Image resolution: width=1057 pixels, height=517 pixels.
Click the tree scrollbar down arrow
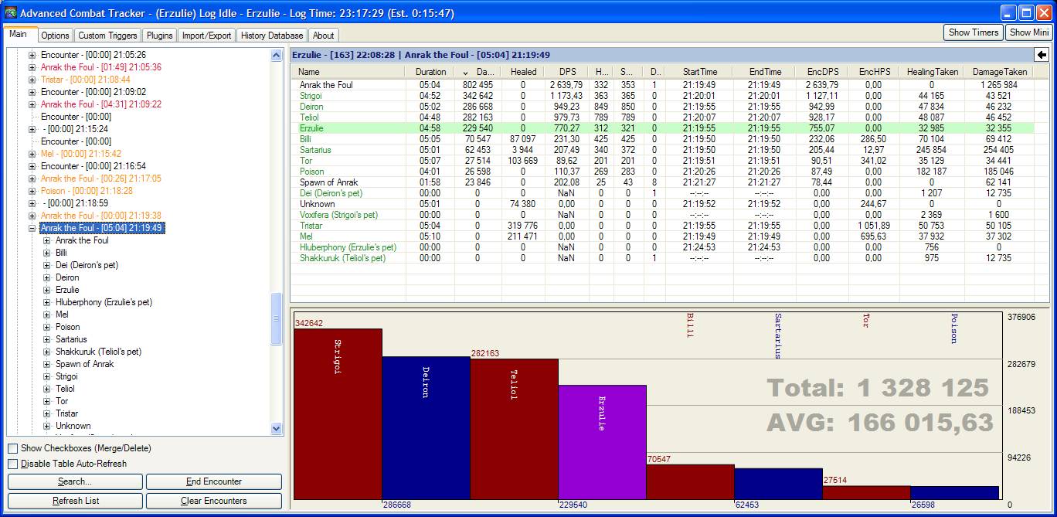coord(277,429)
